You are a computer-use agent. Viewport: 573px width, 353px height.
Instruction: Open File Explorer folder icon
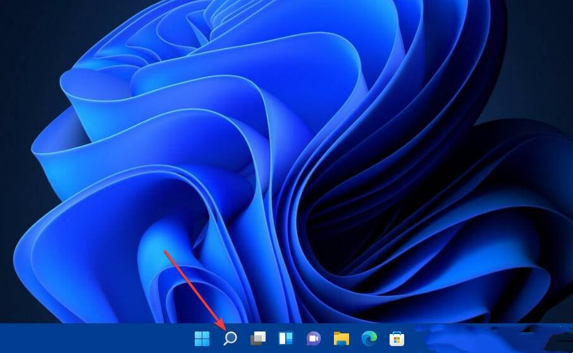342,338
